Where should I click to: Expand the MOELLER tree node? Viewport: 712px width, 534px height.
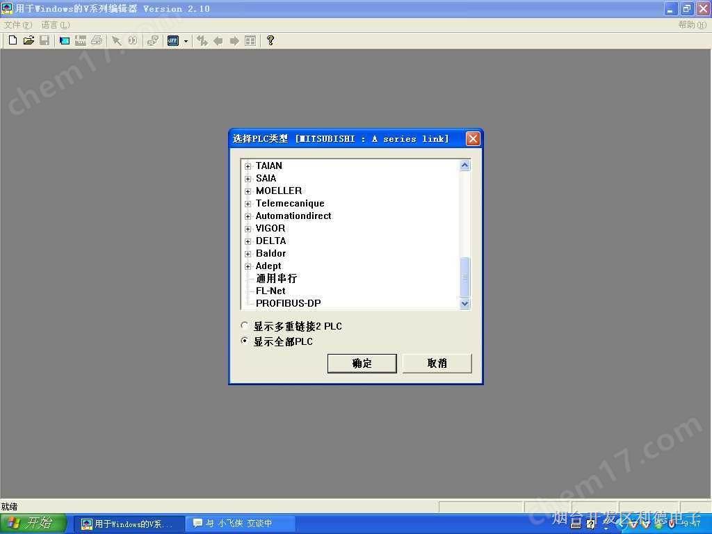pos(248,191)
